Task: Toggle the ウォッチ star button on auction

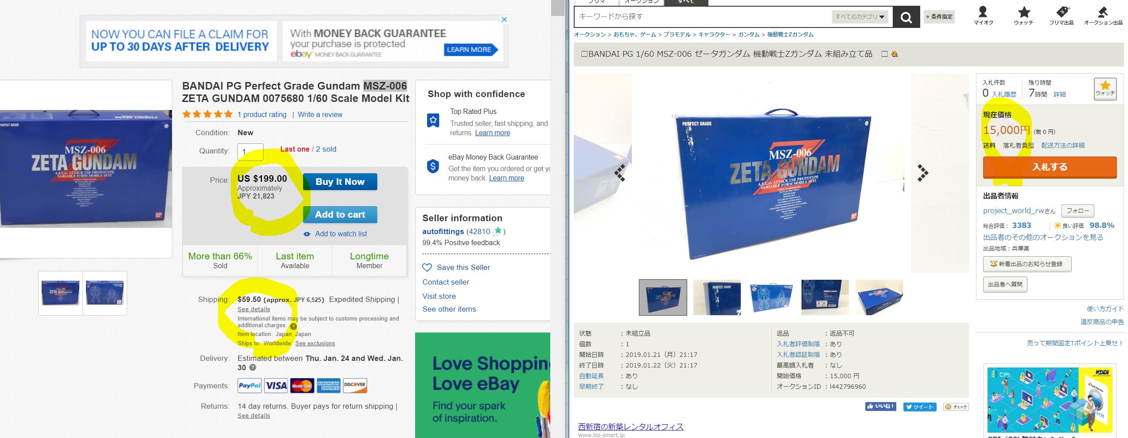Action: (x=1105, y=89)
